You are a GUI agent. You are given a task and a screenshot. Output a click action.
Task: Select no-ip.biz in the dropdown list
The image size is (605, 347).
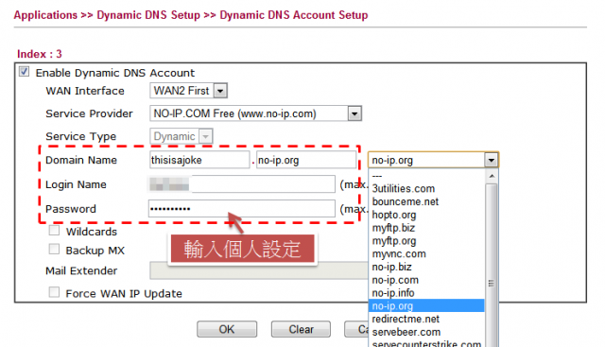(x=426, y=267)
